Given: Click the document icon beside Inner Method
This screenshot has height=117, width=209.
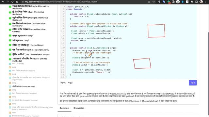Looking at the screenshot, I should pyautogui.click(x=10, y=86).
